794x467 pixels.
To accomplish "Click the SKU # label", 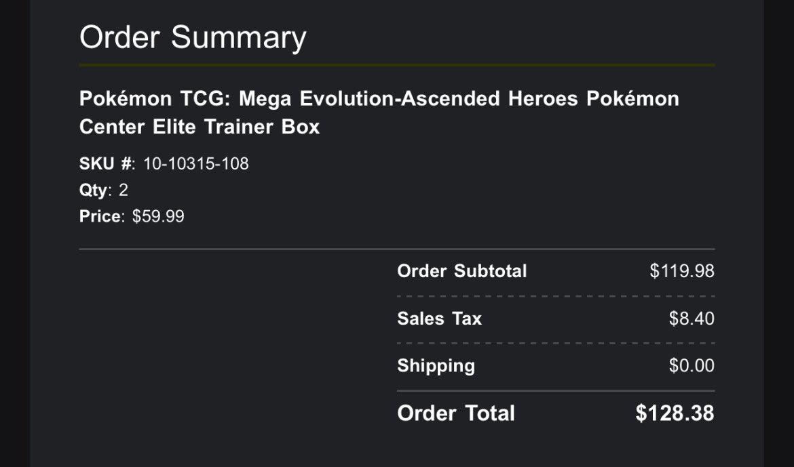I will tap(107, 163).
